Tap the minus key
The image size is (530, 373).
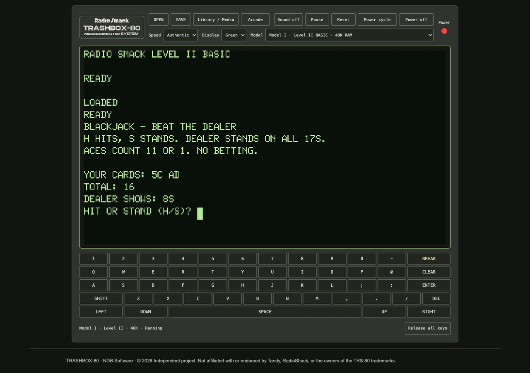tap(392, 259)
